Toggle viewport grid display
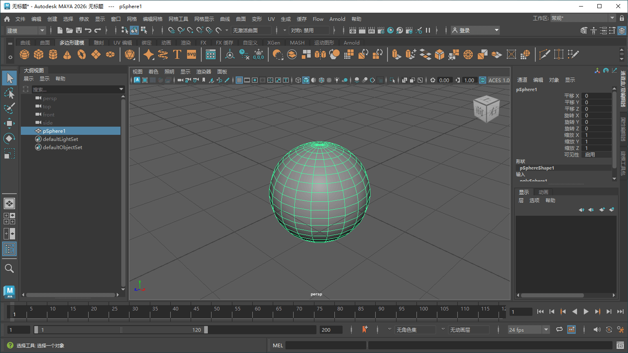The width and height of the screenshot is (628, 353). pos(239,80)
